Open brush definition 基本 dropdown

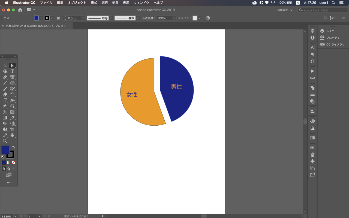[138, 18]
